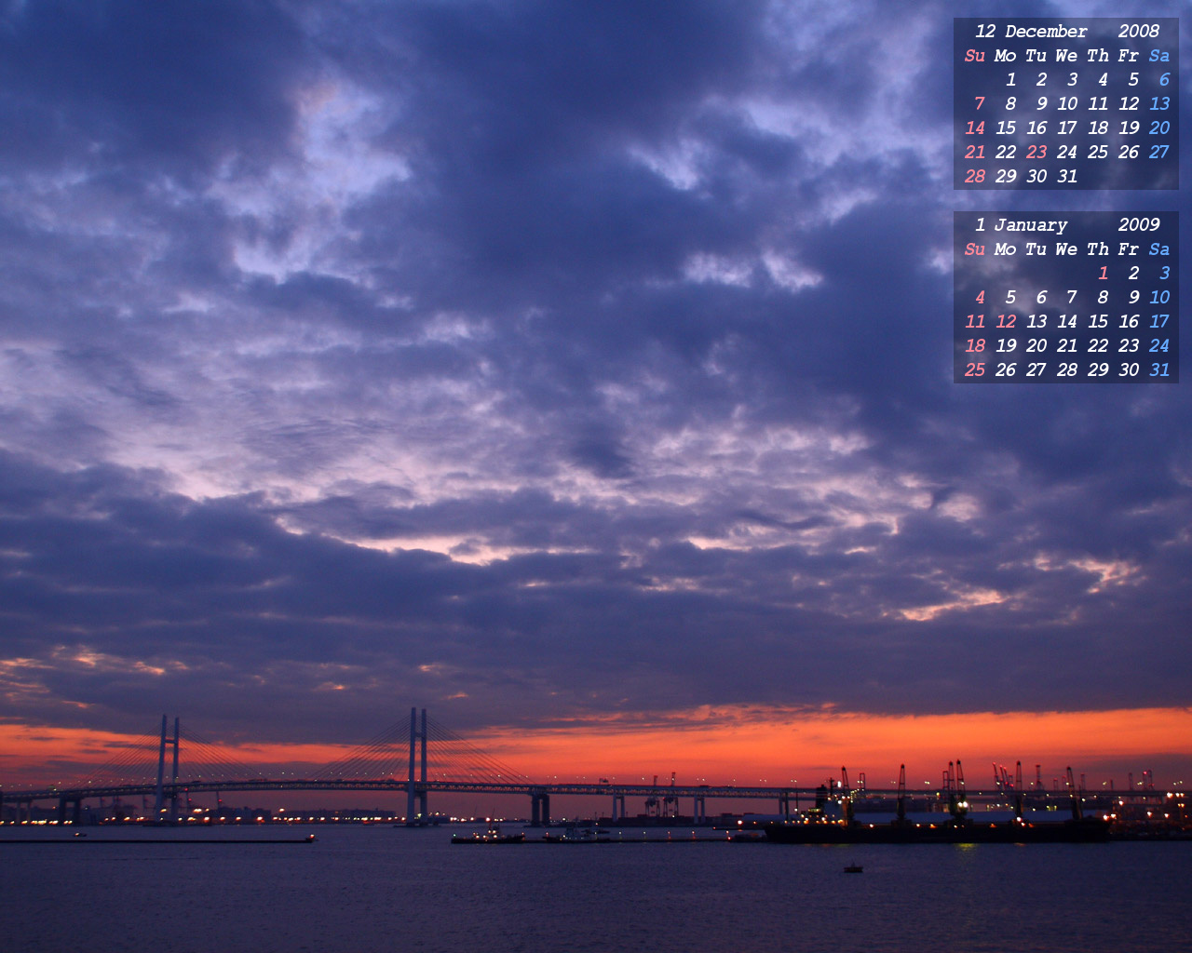Select December 19 in the calendar

click(1129, 128)
